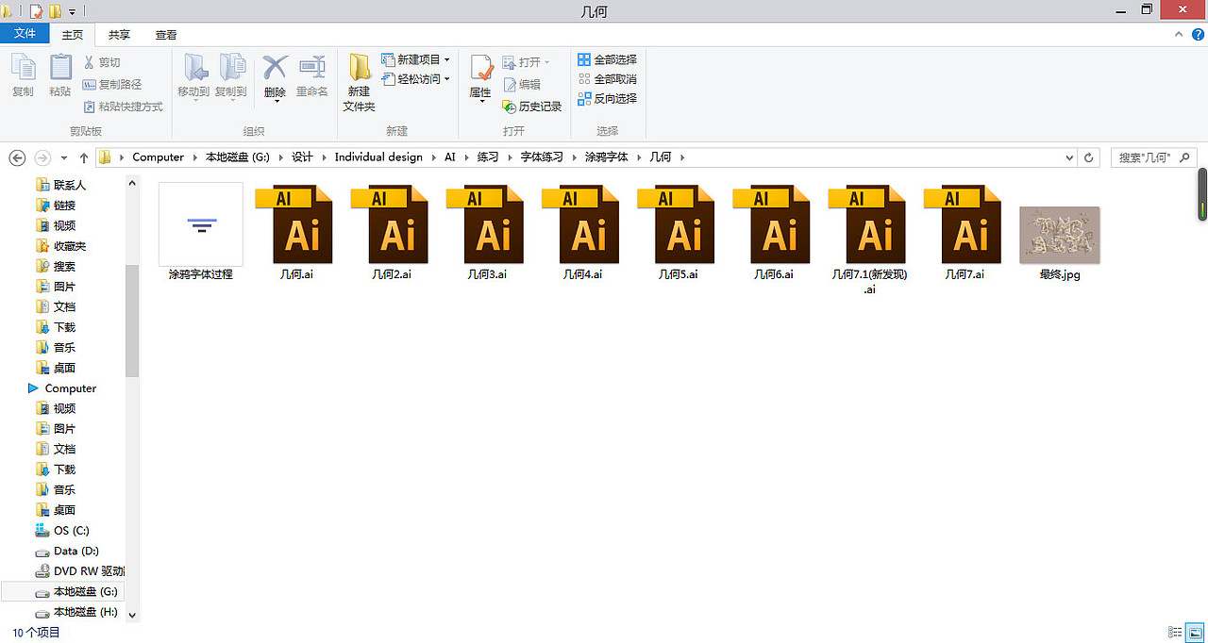Switch to the large icons view button

click(x=1194, y=633)
